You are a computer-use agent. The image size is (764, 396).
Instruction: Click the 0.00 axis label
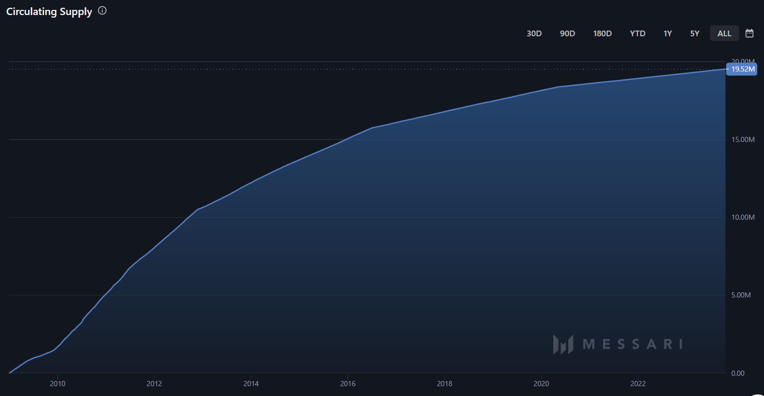coord(739,373)
